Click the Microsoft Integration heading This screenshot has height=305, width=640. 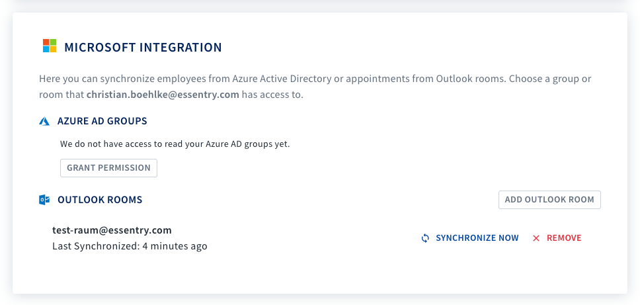[143, 48]
